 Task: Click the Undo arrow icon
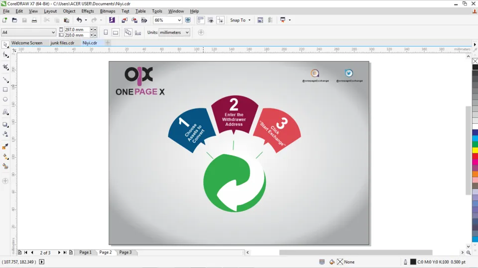pos(79,20)
